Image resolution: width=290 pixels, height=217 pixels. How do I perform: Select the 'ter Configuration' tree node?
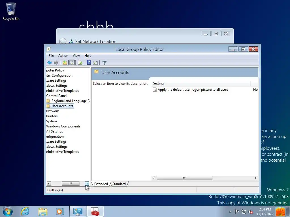click(x=59, y=75)
